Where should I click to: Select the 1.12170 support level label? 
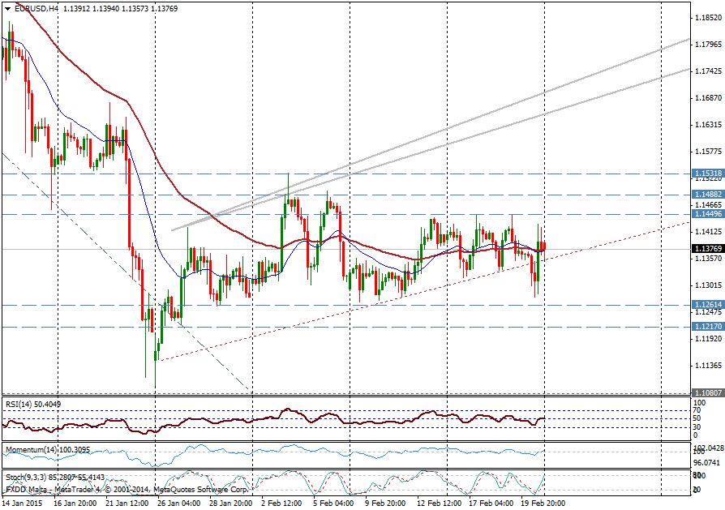click(x=708, y=326)
